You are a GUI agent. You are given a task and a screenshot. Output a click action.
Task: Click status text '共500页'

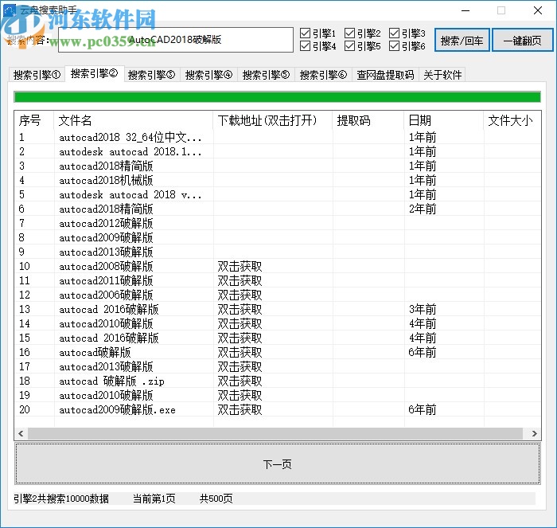(216, 499)
